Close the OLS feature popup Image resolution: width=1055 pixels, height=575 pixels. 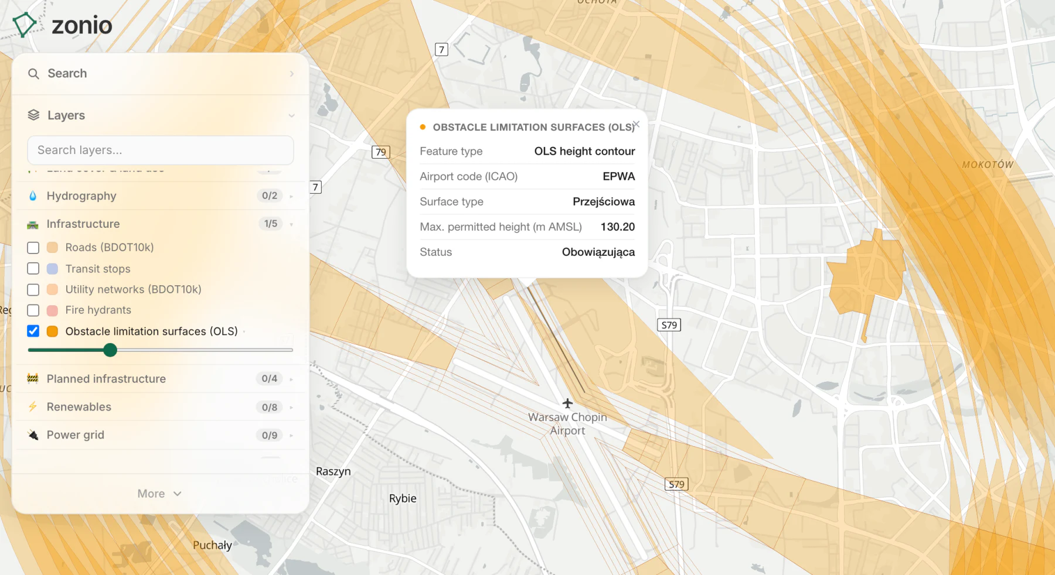click(x=636, y=124)
